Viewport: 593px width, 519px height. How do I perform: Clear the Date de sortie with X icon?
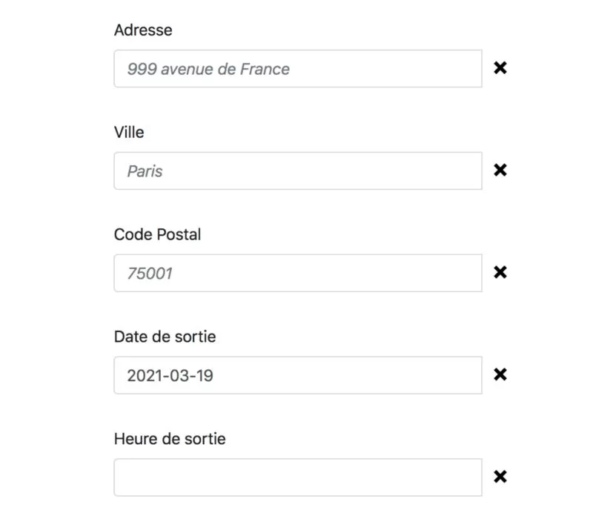(500, 374)
